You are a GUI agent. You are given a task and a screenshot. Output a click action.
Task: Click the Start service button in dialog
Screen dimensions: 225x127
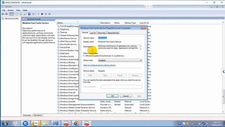click(90, 75)
